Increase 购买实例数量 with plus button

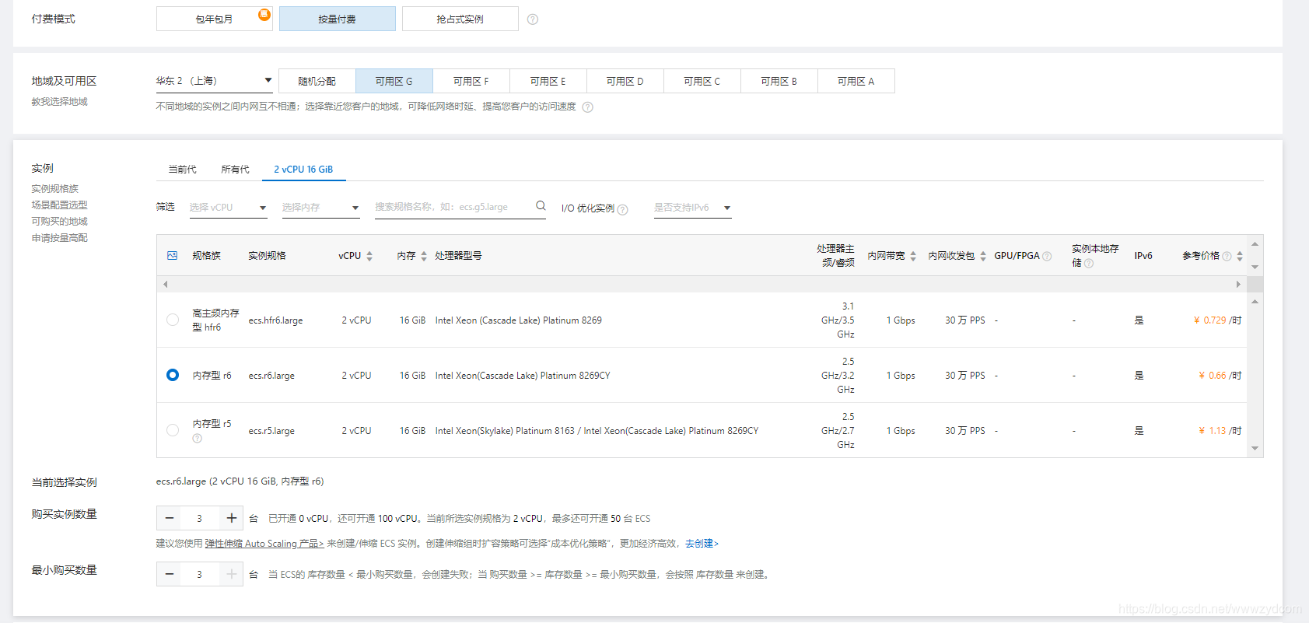pos(231,518)
